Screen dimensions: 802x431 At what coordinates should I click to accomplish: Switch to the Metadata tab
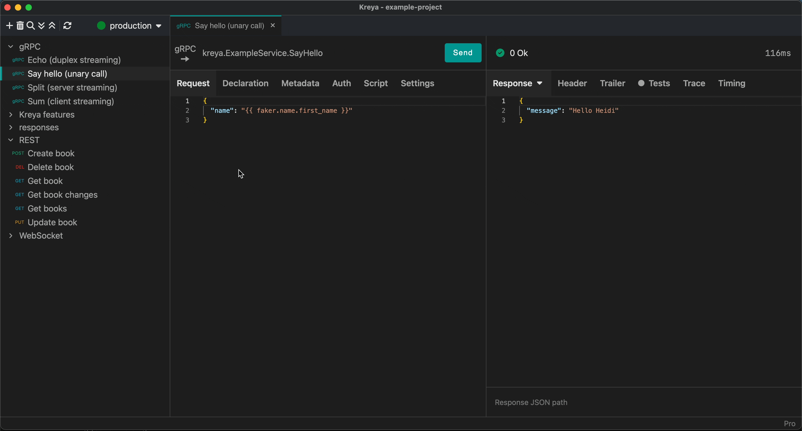[300, 83]
